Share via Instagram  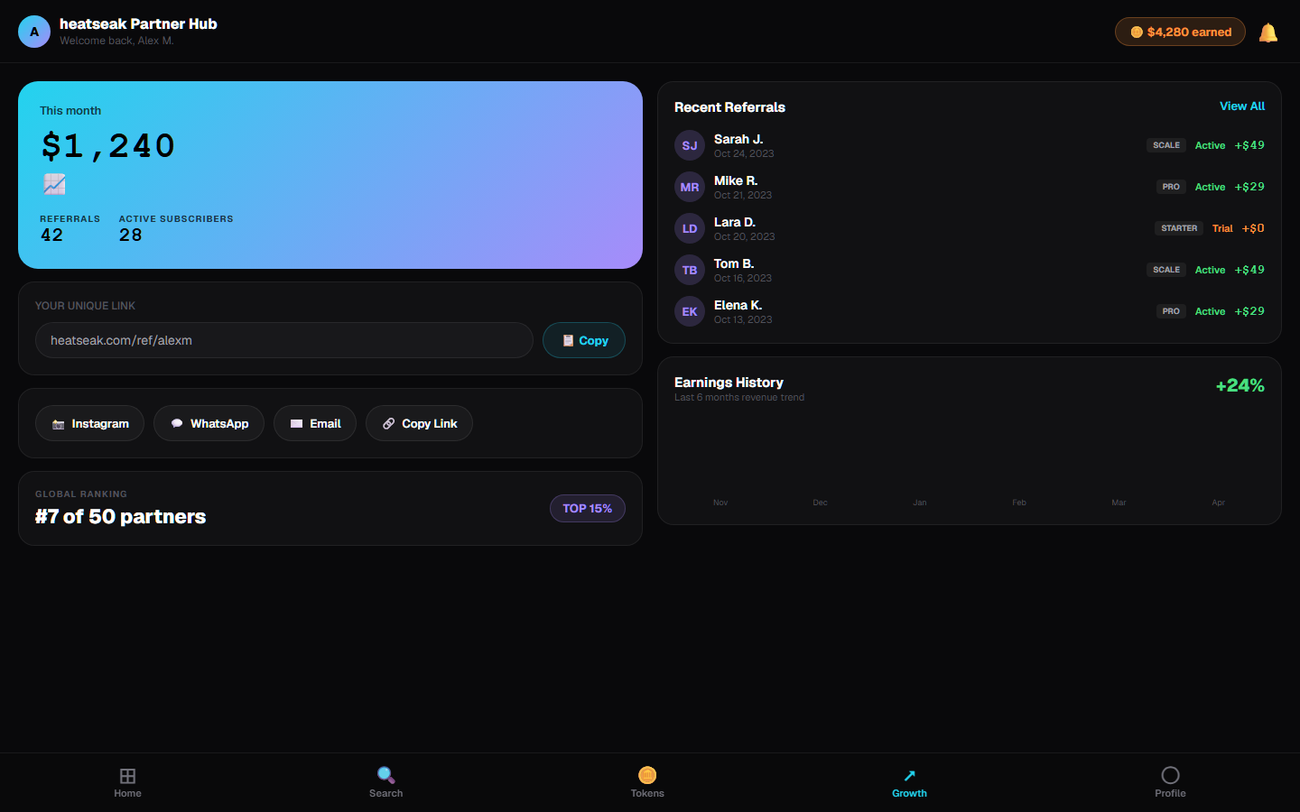pyautogui.click(x=89, y=423)
